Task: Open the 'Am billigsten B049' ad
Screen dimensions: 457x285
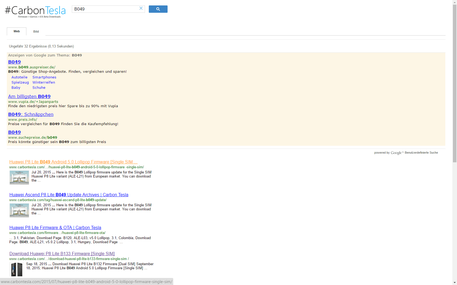Action: (x=29, y=96)
